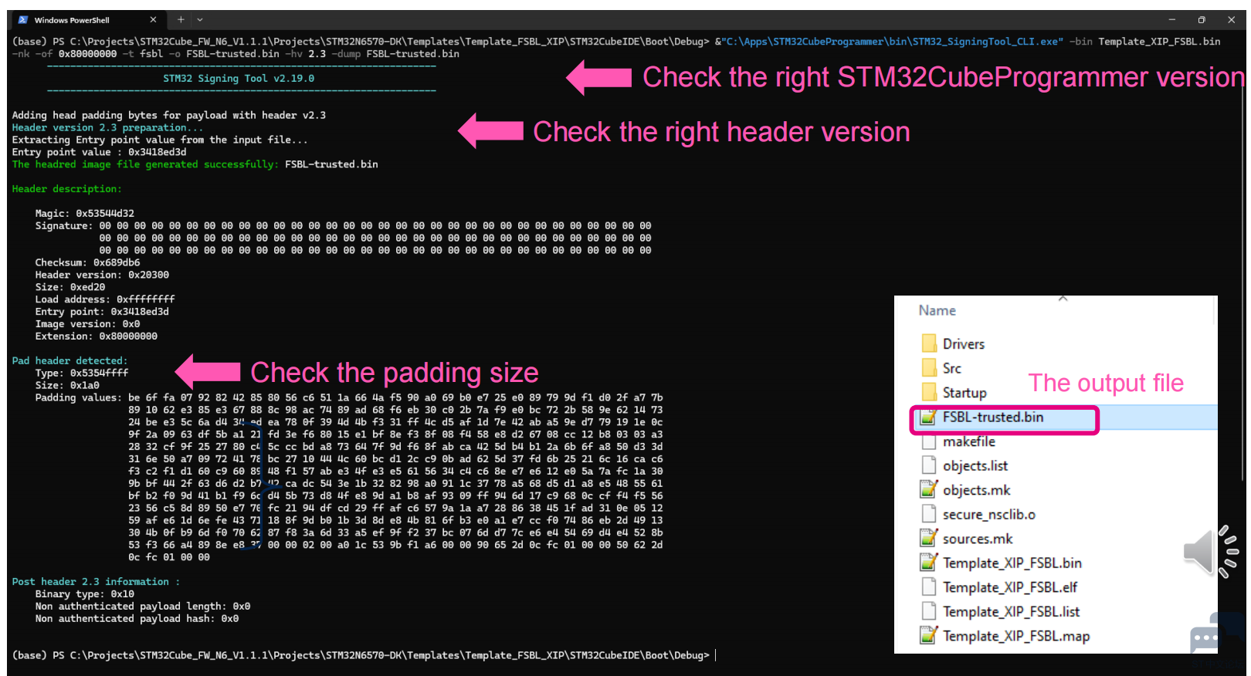This screenshot has width=1251, height=676.
Task: Click the Template_XIP_FSBL.bin file icon
Action: [928, 563]
